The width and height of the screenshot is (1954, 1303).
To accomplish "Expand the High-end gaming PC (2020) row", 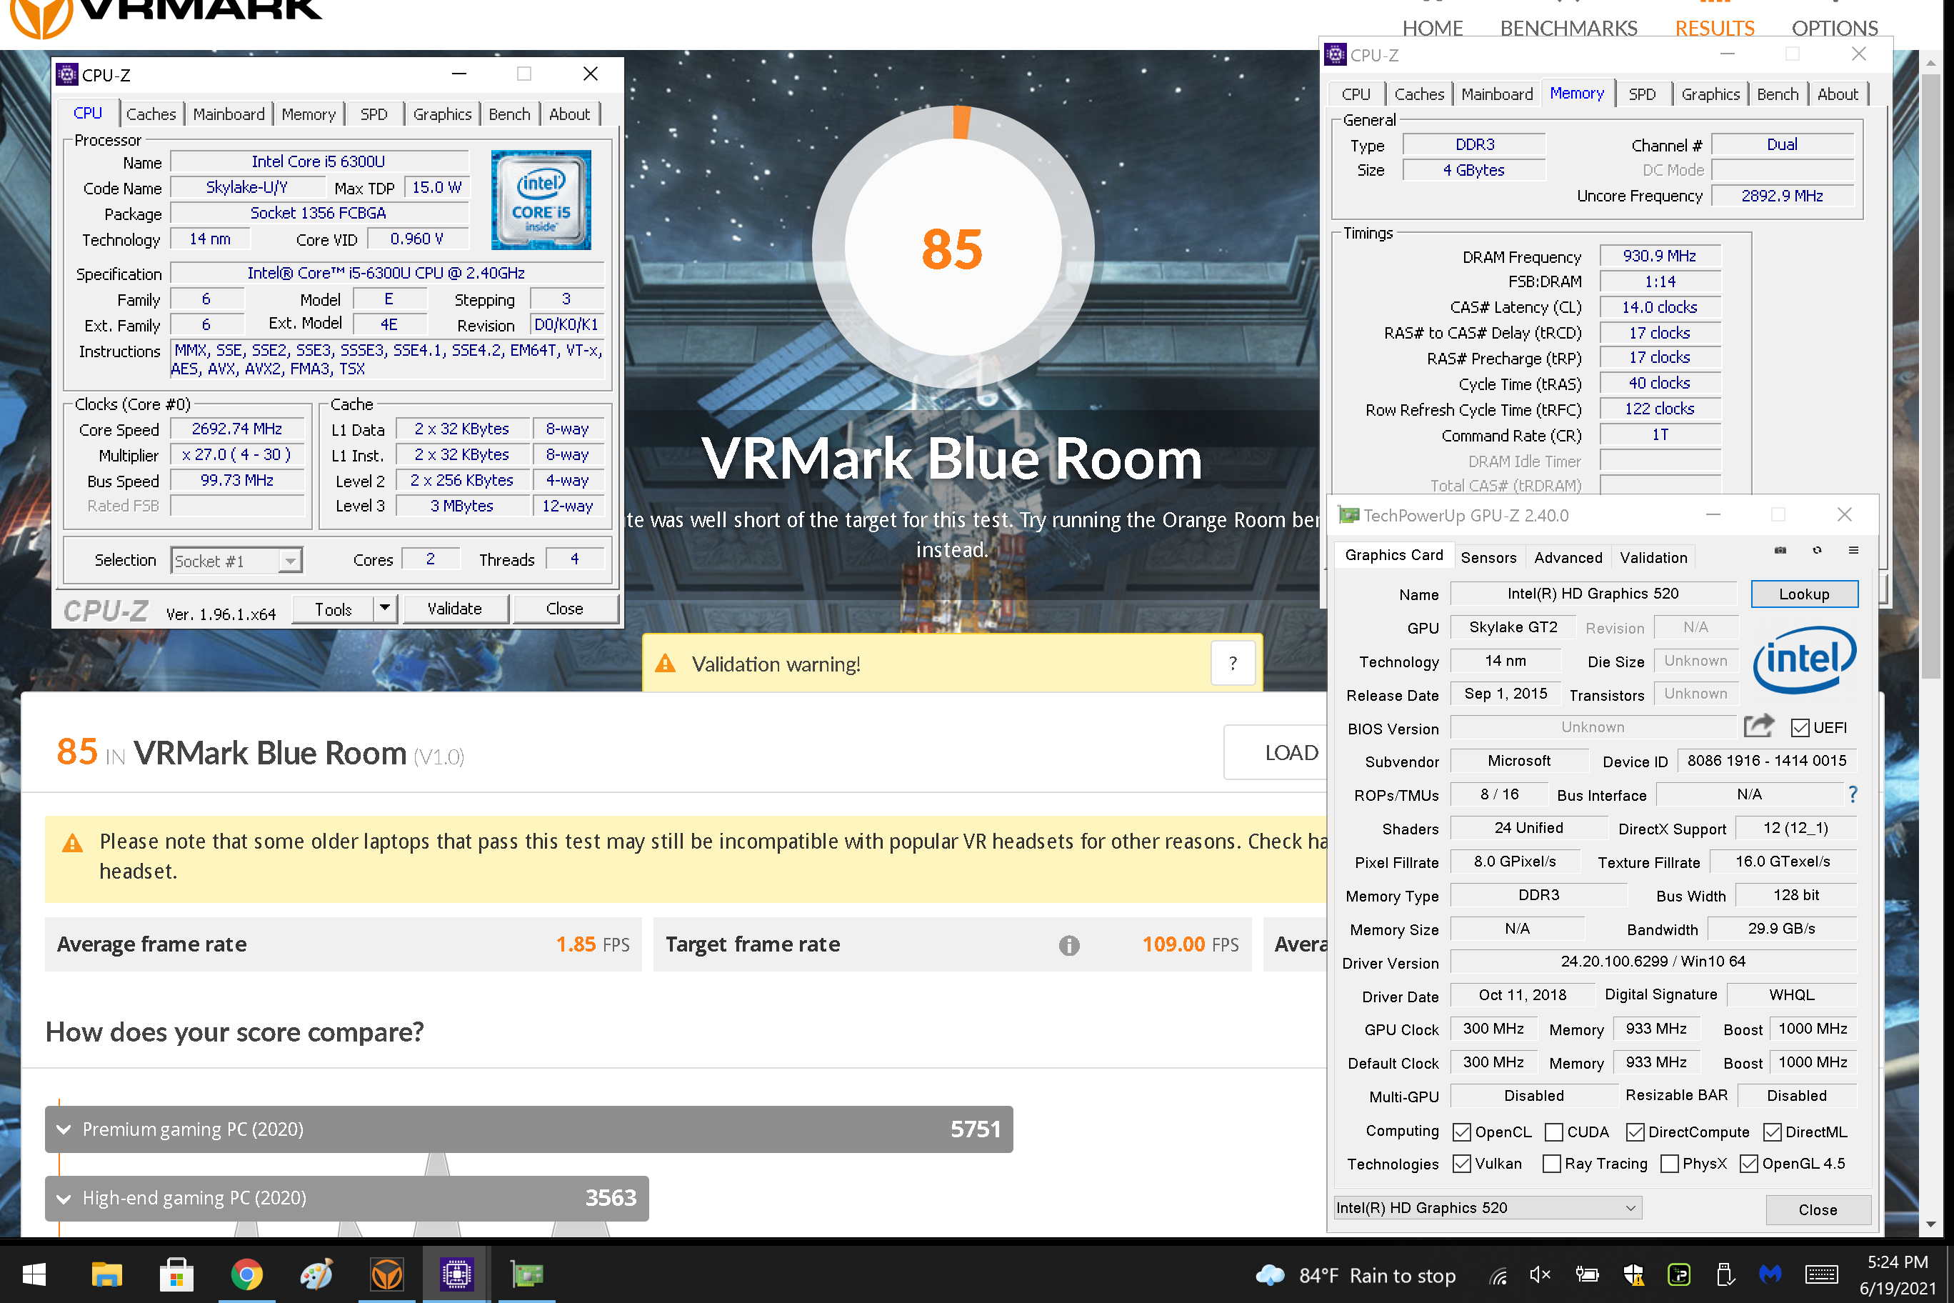I will pyautogui.click(x=346, y=1198).
